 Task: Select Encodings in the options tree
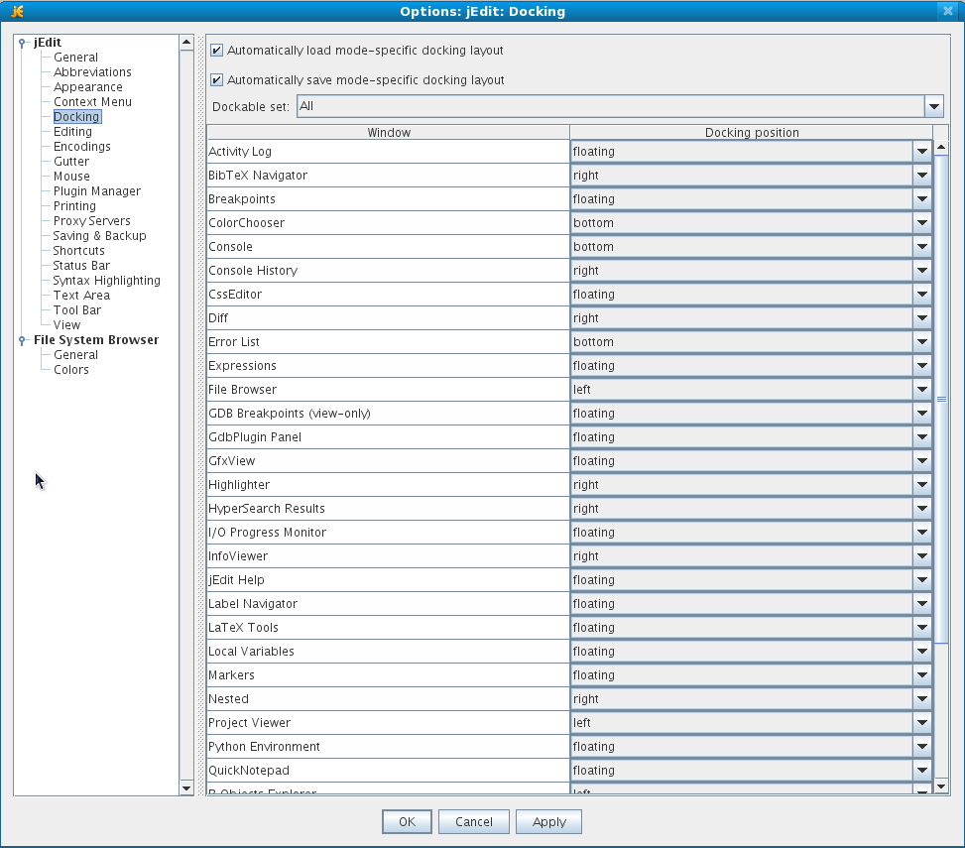tap(82, 147)
